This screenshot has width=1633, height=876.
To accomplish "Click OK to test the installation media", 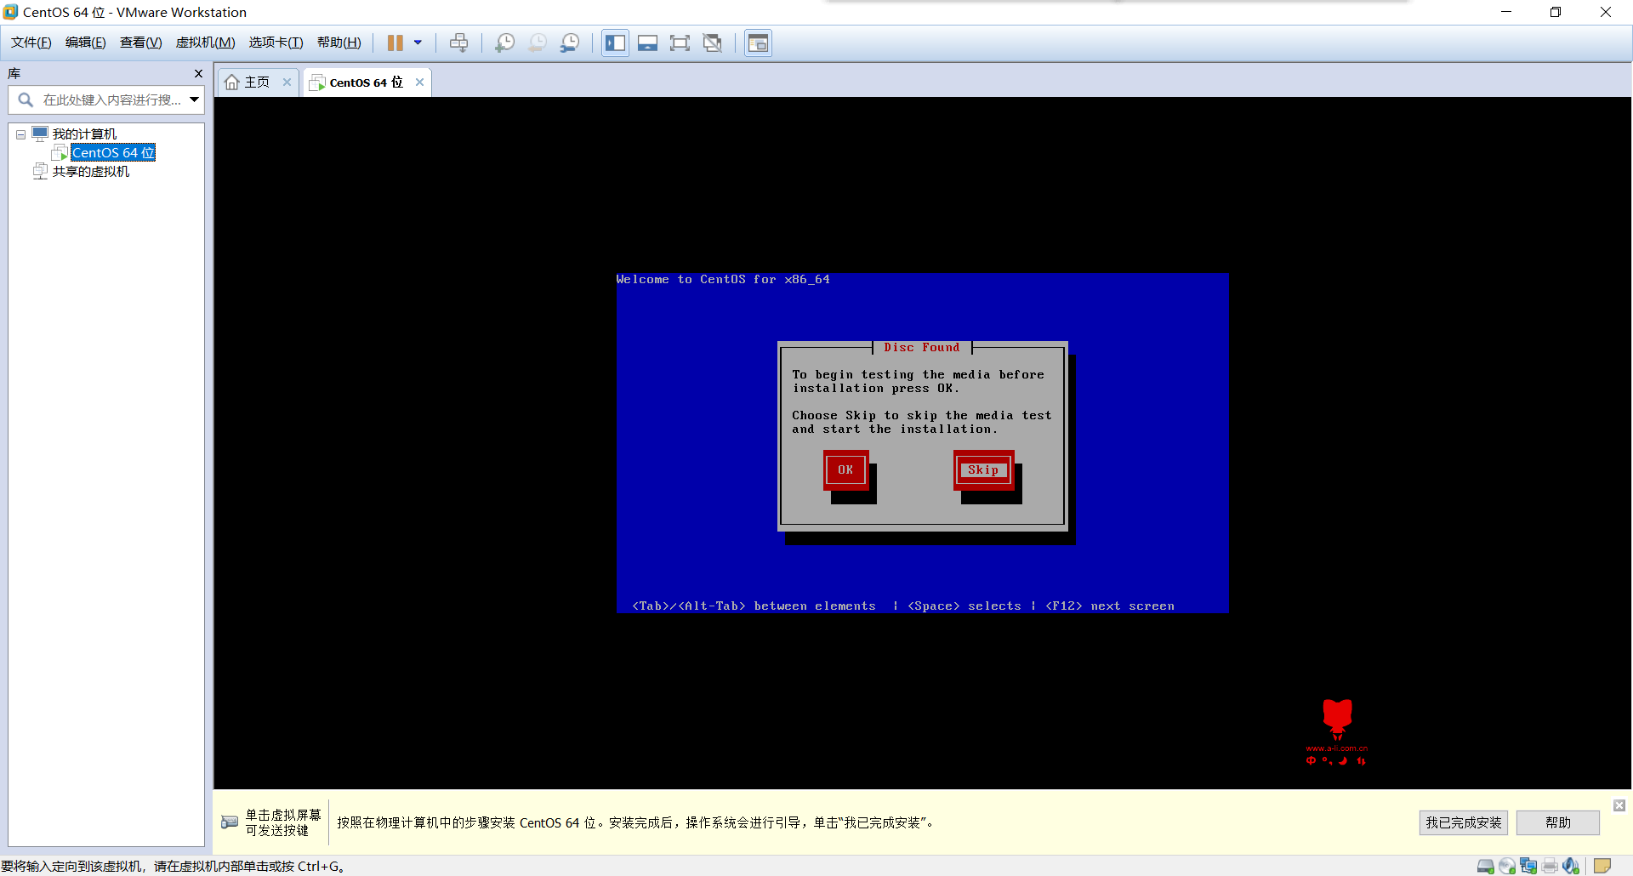I will point(845,470).
